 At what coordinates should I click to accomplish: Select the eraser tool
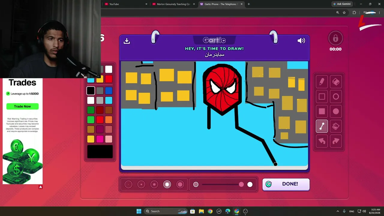pos(336,82)
